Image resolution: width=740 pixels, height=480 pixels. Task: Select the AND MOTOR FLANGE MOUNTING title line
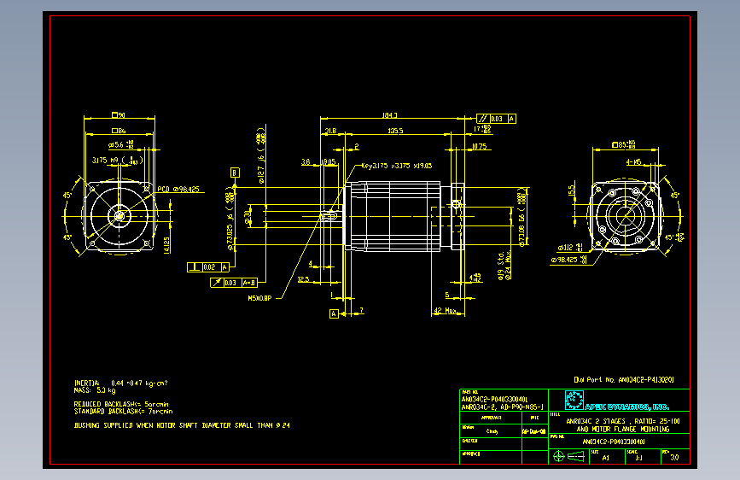point(623,429)
